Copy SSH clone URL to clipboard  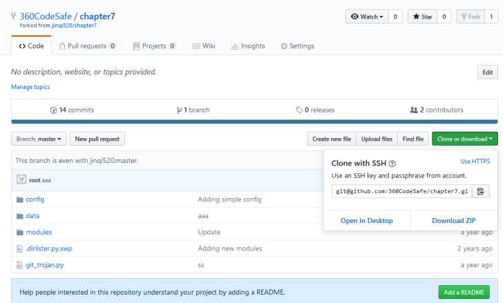point(480,191)
